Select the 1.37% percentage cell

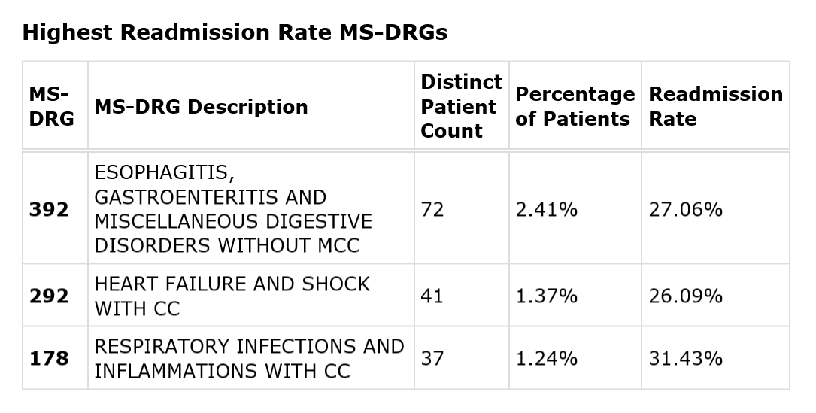click(x=547, y=296)
